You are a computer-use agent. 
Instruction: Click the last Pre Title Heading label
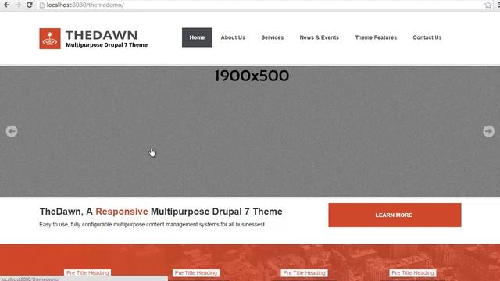[x=412, y=272]
